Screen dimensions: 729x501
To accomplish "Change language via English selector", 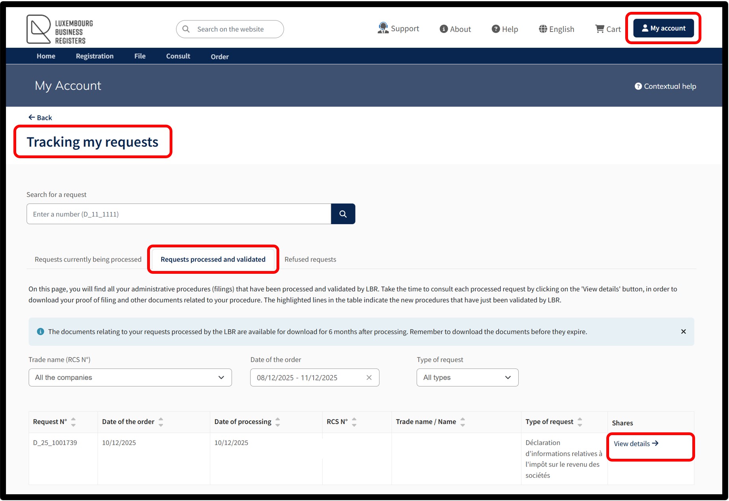I will click(x=556, y=29).
